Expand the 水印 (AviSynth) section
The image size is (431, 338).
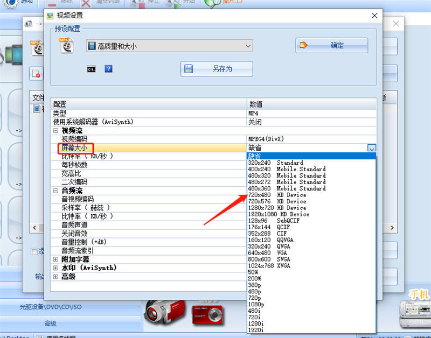tap(55, 268)
